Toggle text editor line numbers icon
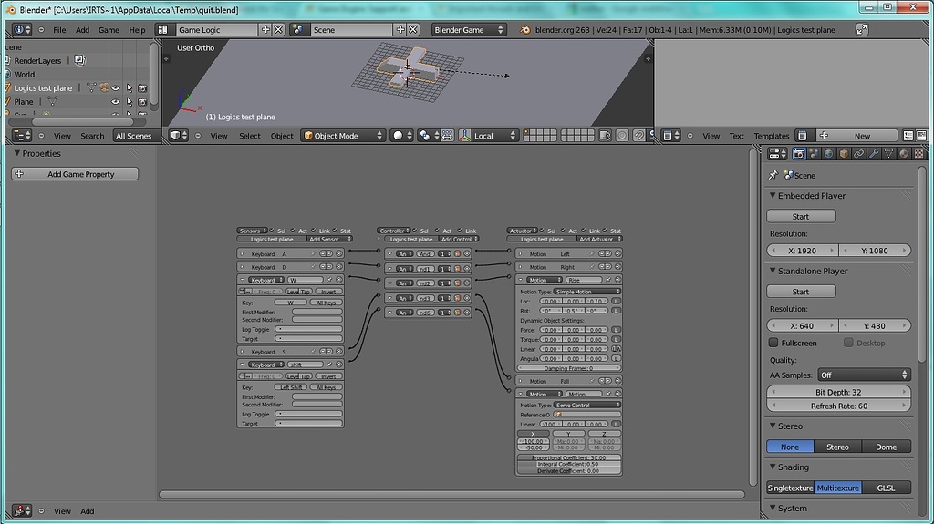 click(x=908, y=136)
